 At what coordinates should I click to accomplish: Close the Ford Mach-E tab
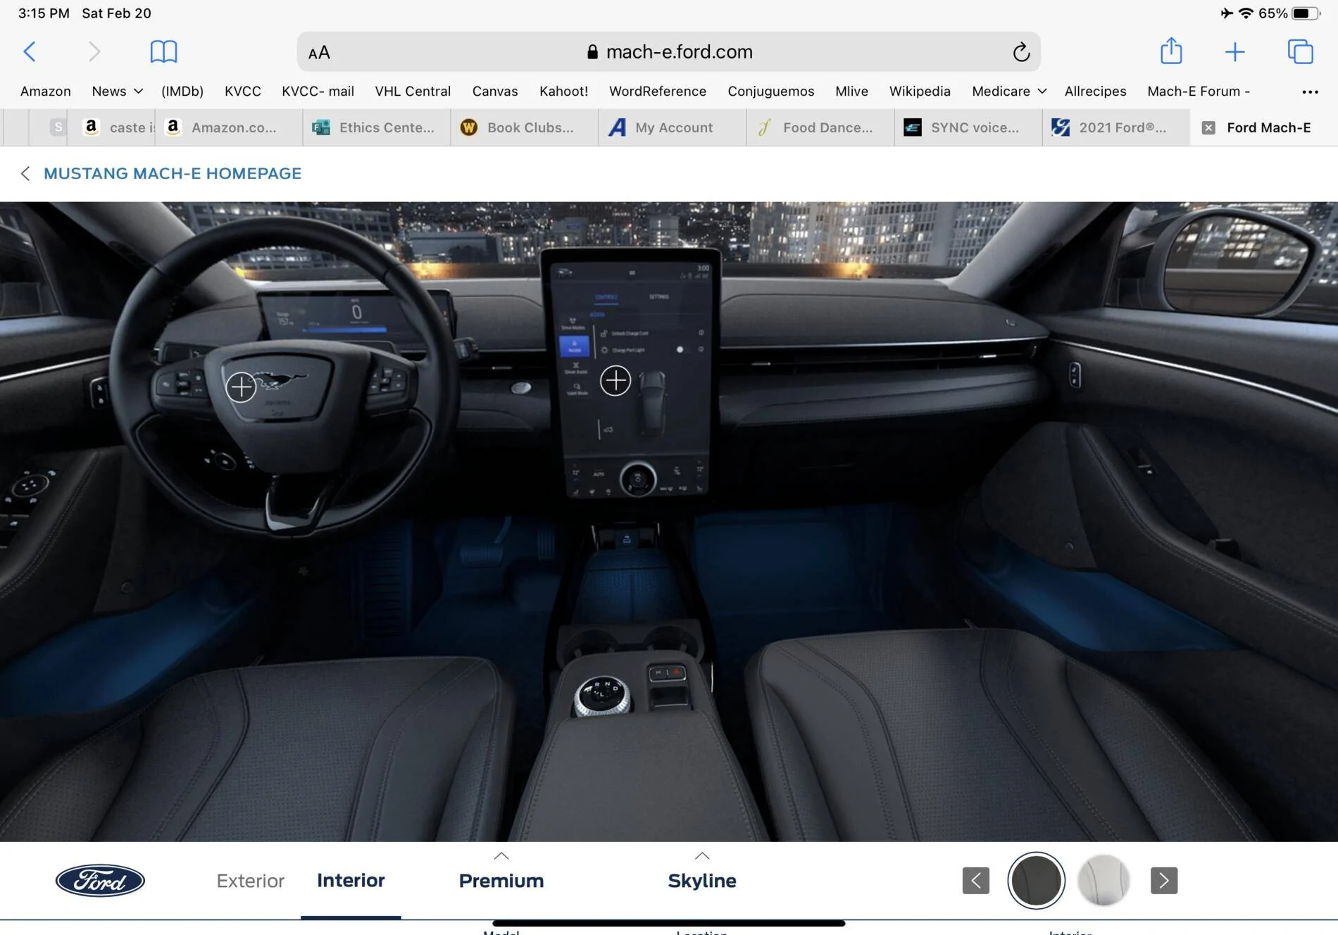coord(1208,127)
